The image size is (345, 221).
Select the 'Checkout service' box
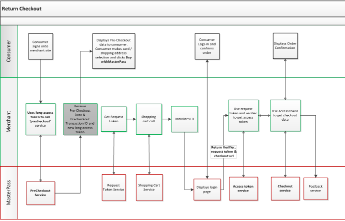click(x=285, y=189)
